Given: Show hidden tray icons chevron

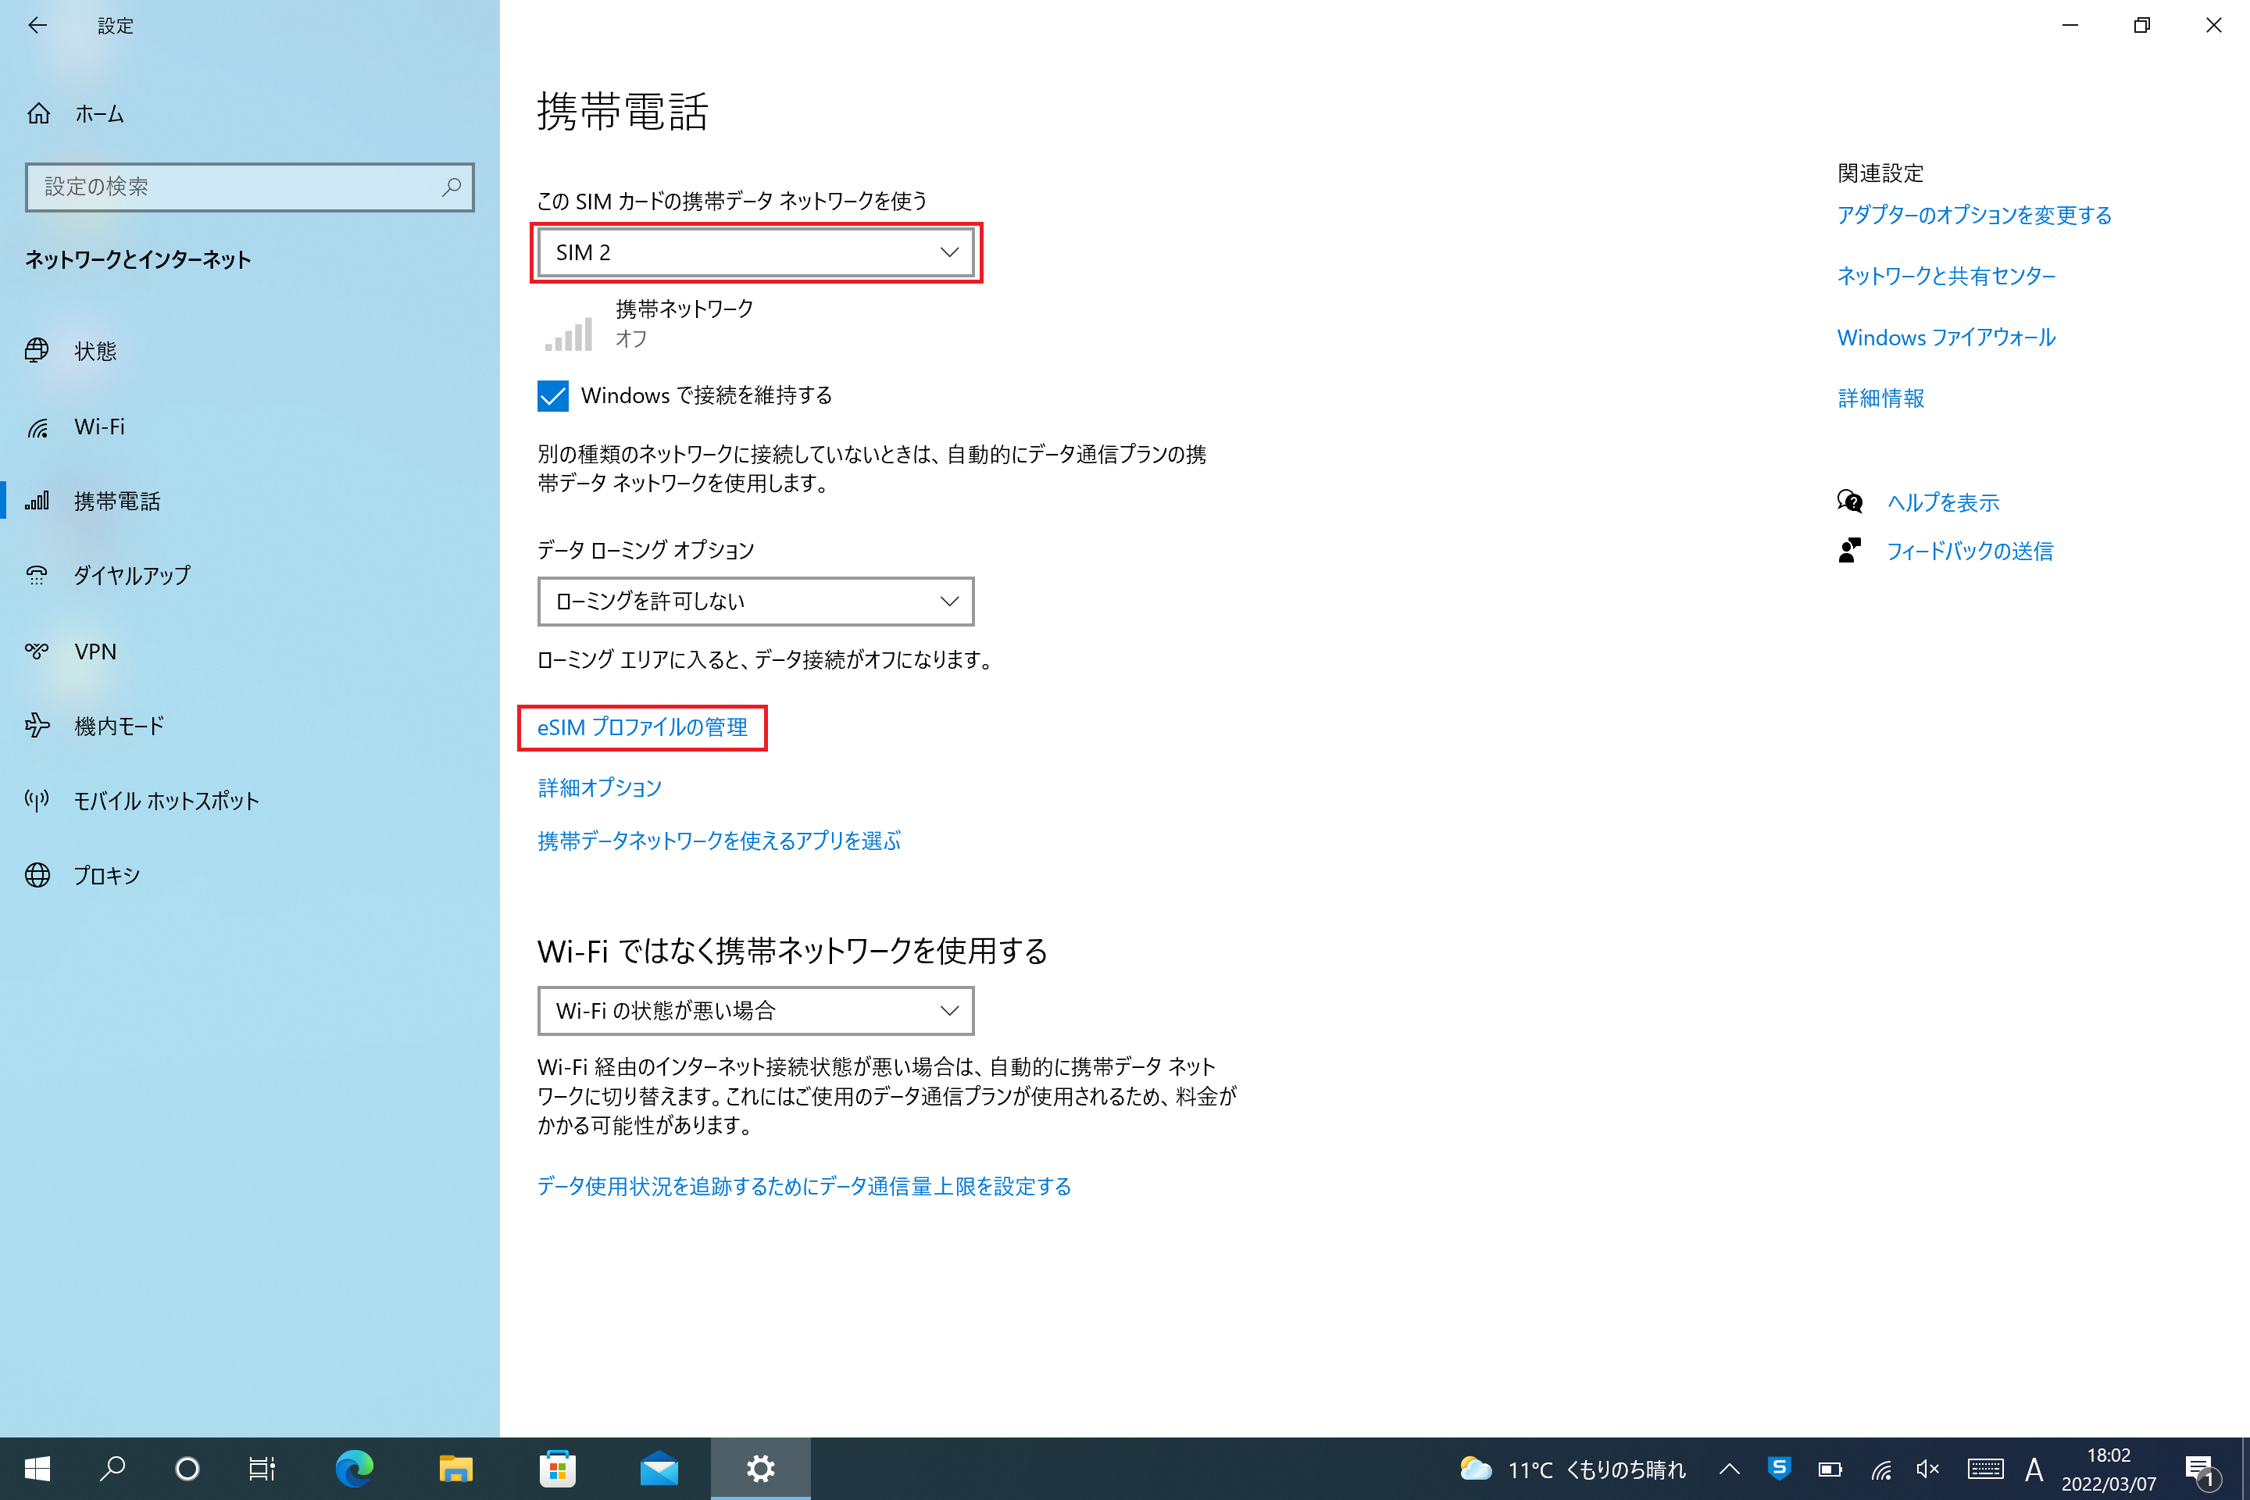Looking at the screenshot, I should point(1730,1470).
